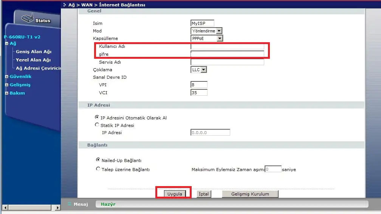Open Gelişmiş Kurulum settings
This screenshot has width=381, height=214.
(x=250, y=194)
